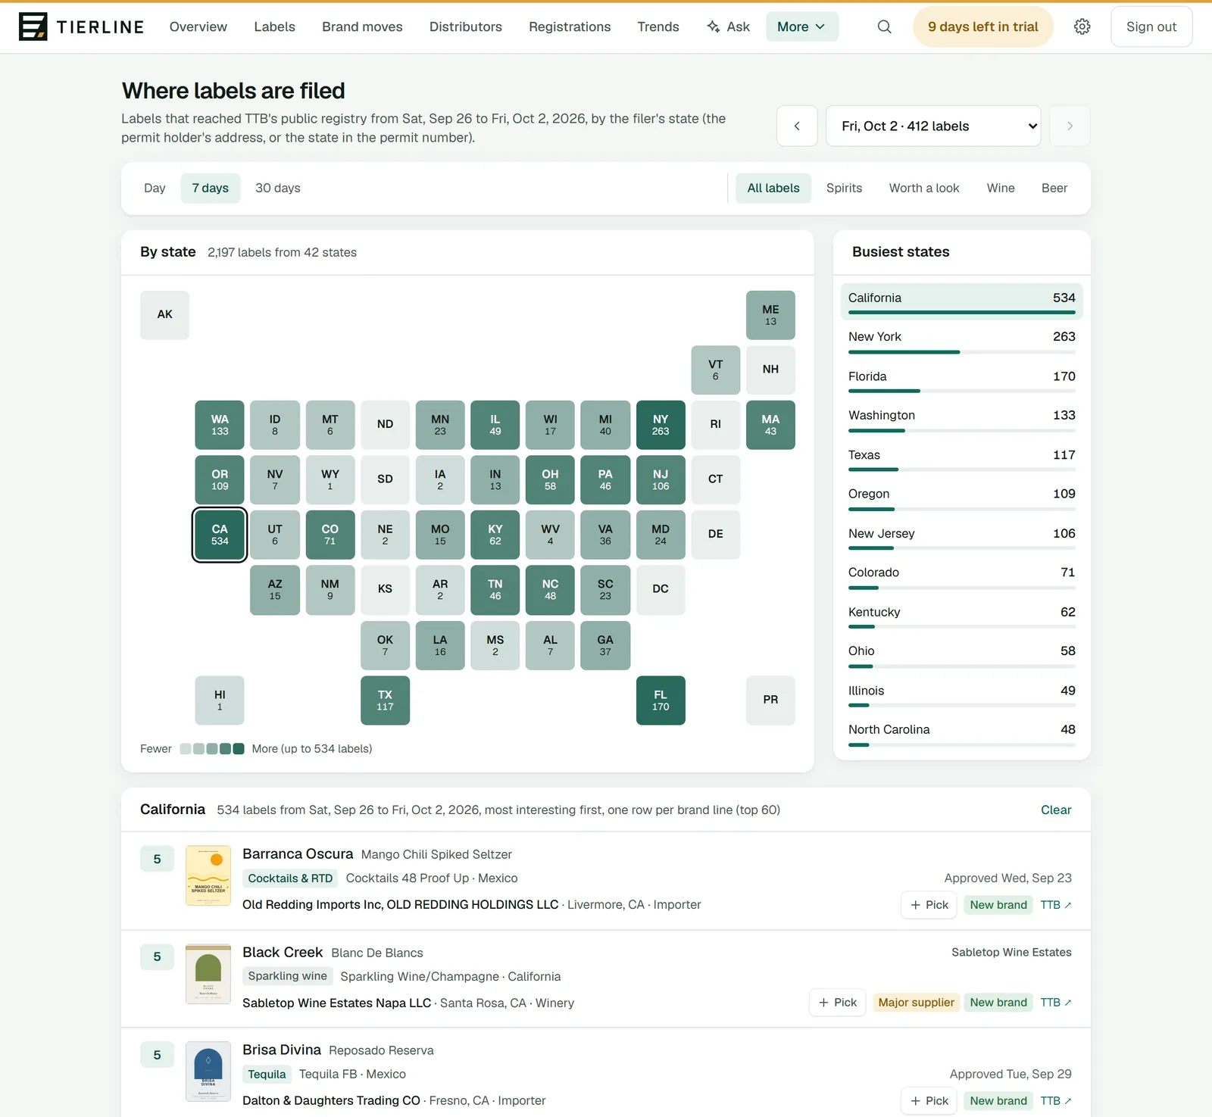Open the Trends nav tab
1212x1117 pixels.
click(x=658, y=27)
